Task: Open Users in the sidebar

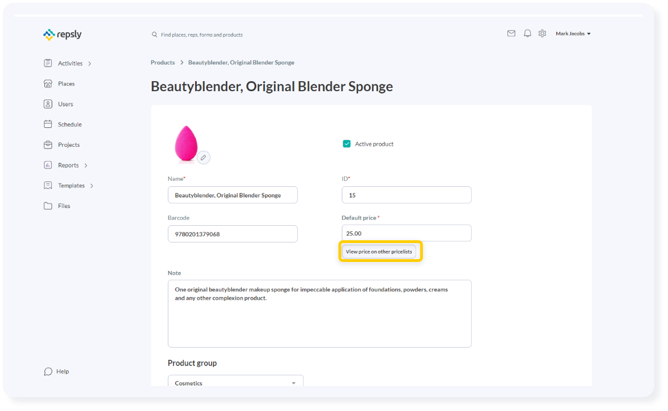Action: click(65, 104)
